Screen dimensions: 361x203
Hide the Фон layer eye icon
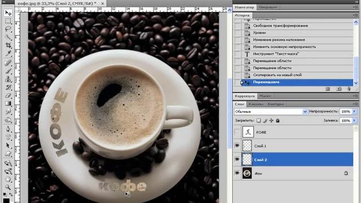pos(237,173)
